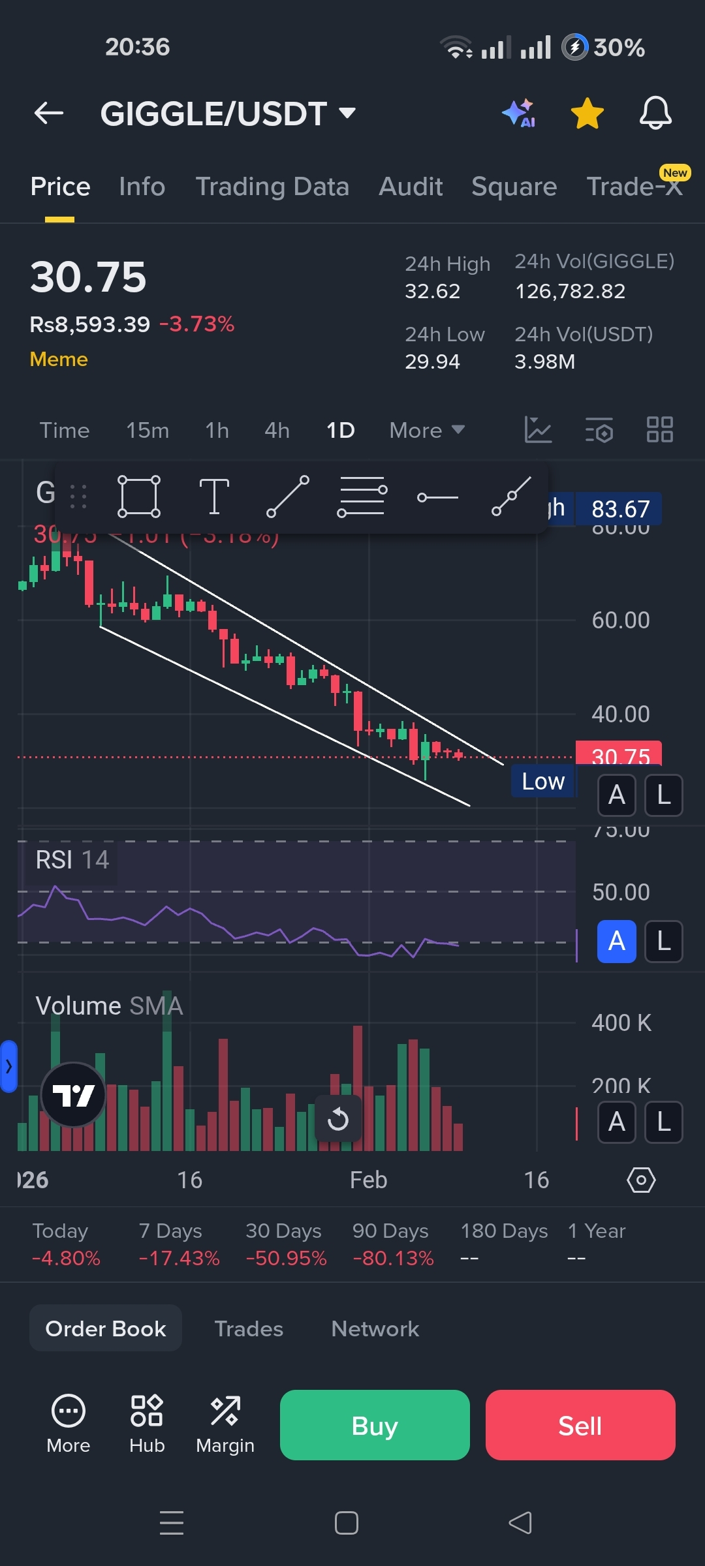Tap the Volume SMA indicator label

pos(109,1006)
